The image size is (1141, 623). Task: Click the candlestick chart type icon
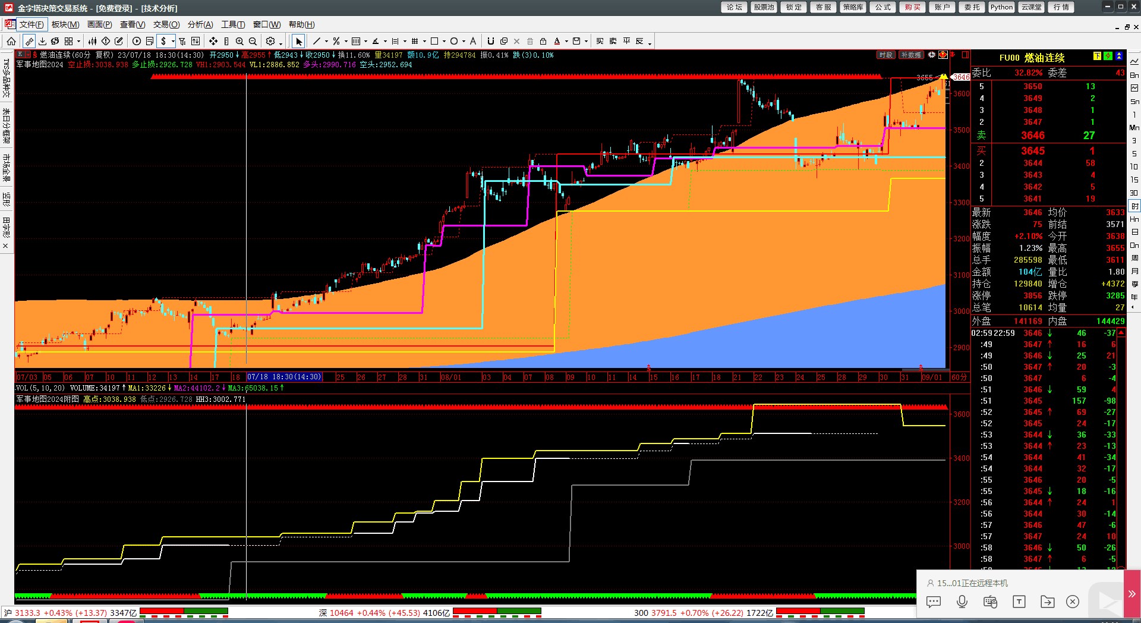point(92,41)
